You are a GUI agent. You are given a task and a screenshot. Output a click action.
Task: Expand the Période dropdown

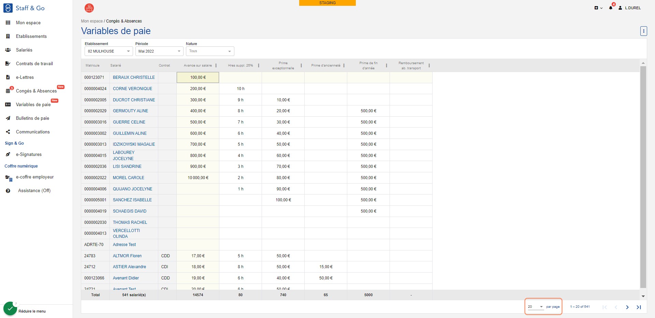click(x=159, y=51)
